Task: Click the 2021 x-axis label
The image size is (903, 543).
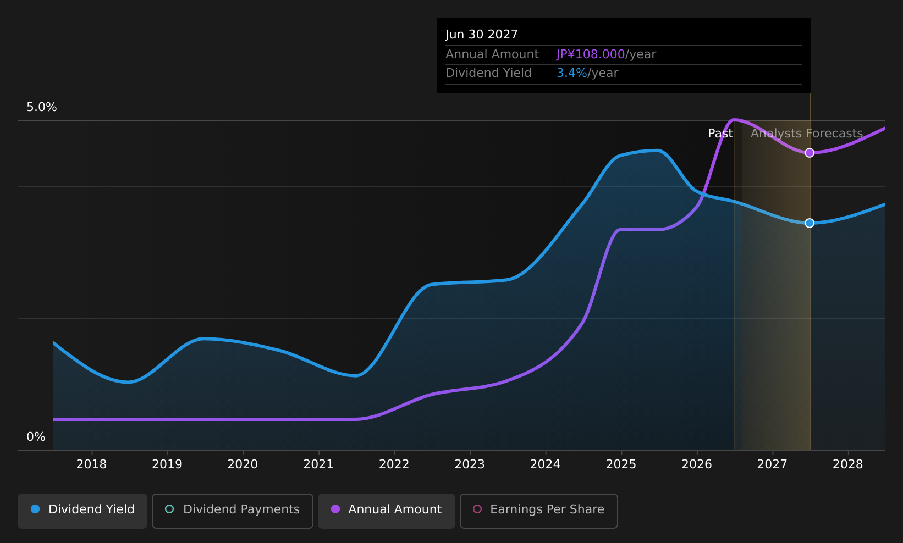Action: pyautogui.click(x=318, y=464)
